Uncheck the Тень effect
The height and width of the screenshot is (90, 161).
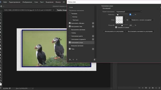coord(70,49)
